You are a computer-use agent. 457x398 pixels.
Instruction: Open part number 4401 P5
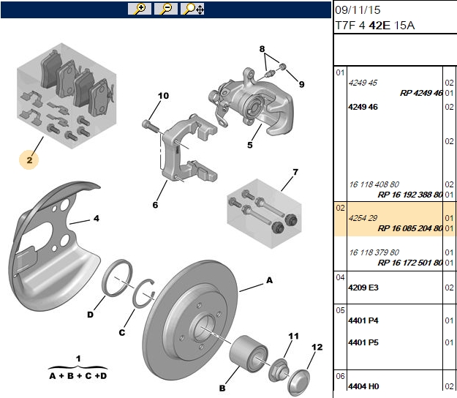point(363,342)
